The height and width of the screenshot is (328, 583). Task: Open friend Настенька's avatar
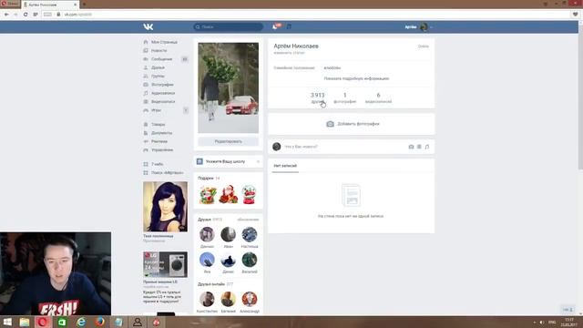[249, 235]
